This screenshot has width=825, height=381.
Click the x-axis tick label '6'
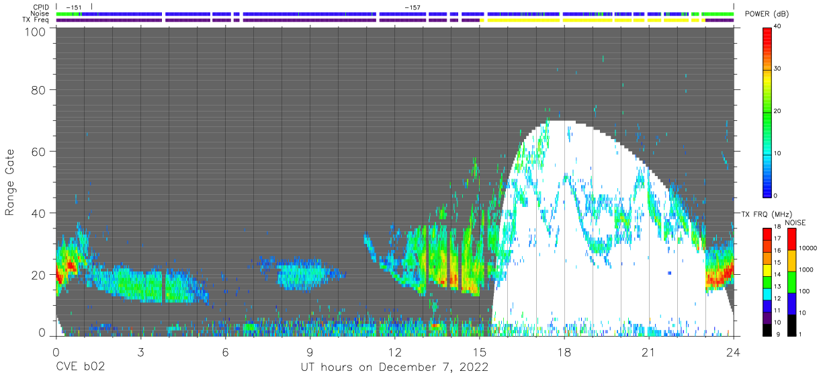click(x=225, y=351)
